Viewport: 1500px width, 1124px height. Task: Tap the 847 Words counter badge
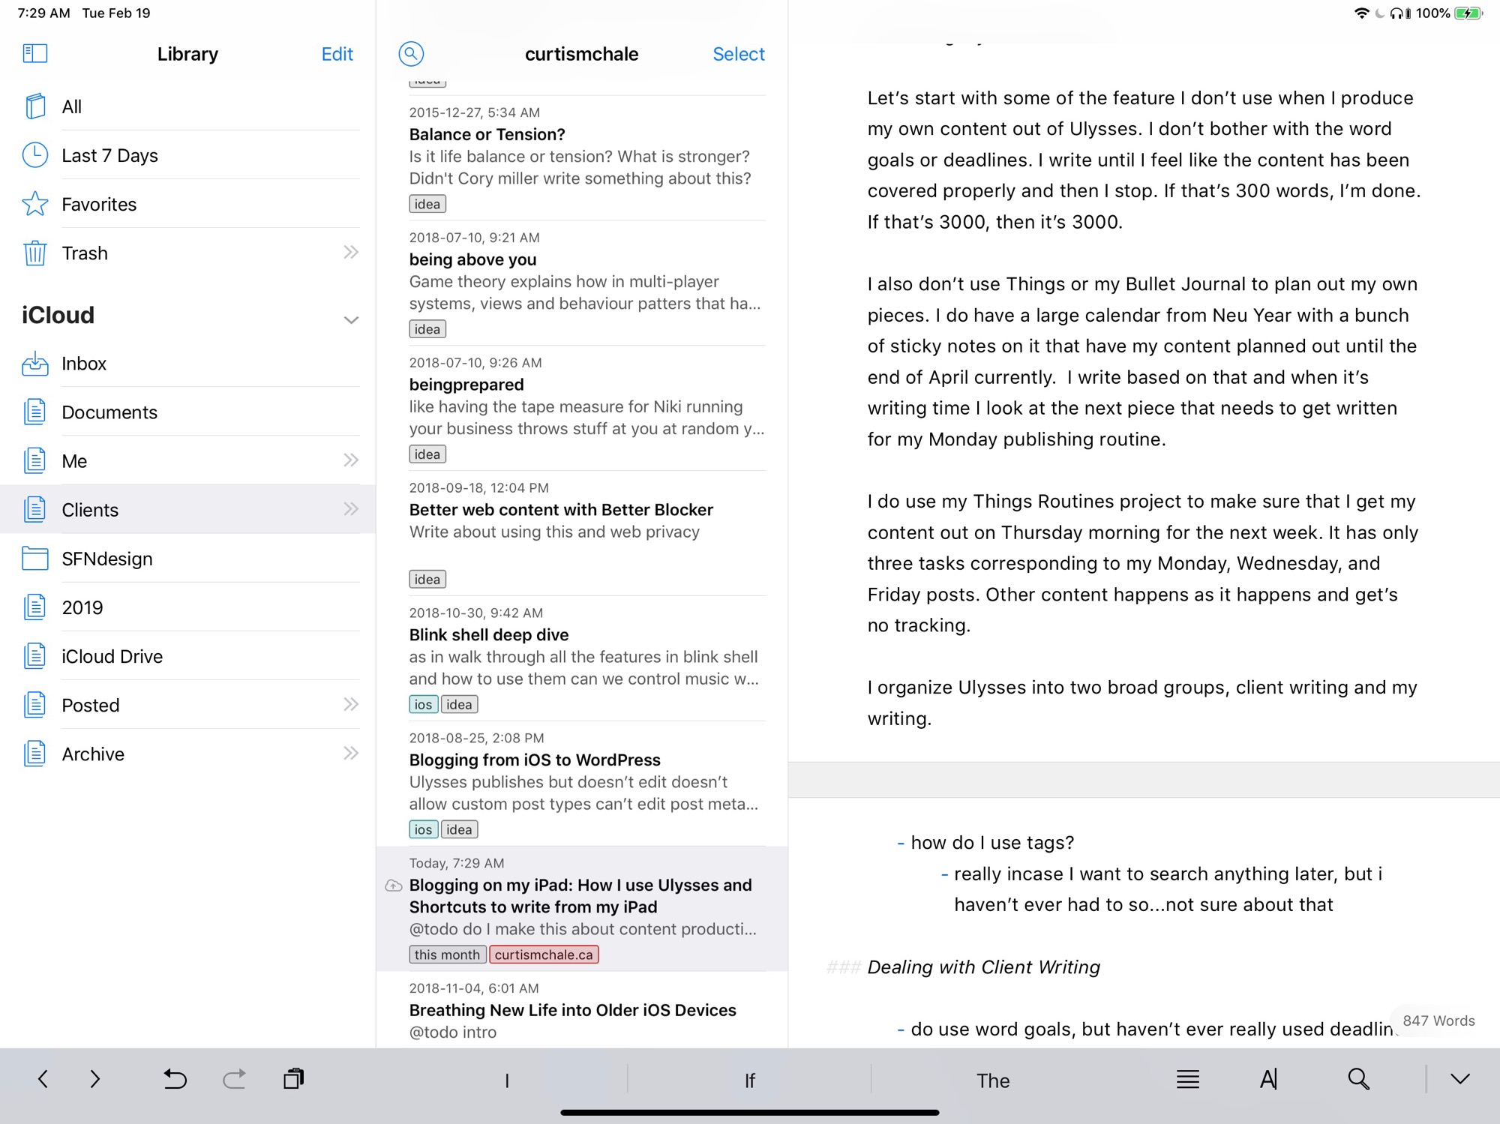(x=1438, y=1021)
